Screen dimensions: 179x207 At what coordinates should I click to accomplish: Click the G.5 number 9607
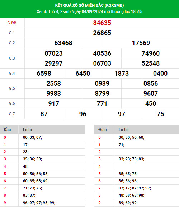(x=151, y=94)
